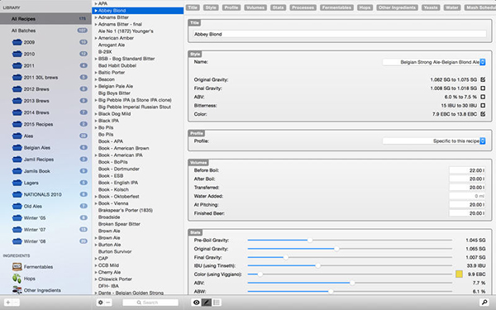Select the 2009 batches folder icon

coord(17,42)
